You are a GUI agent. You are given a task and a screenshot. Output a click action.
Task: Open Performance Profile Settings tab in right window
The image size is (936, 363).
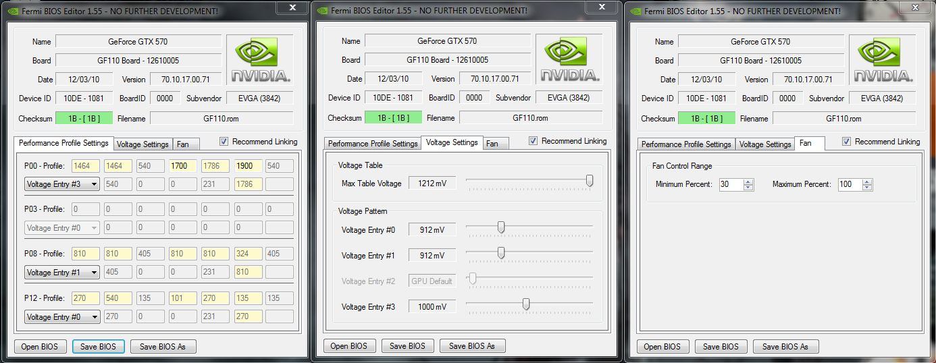686,144
